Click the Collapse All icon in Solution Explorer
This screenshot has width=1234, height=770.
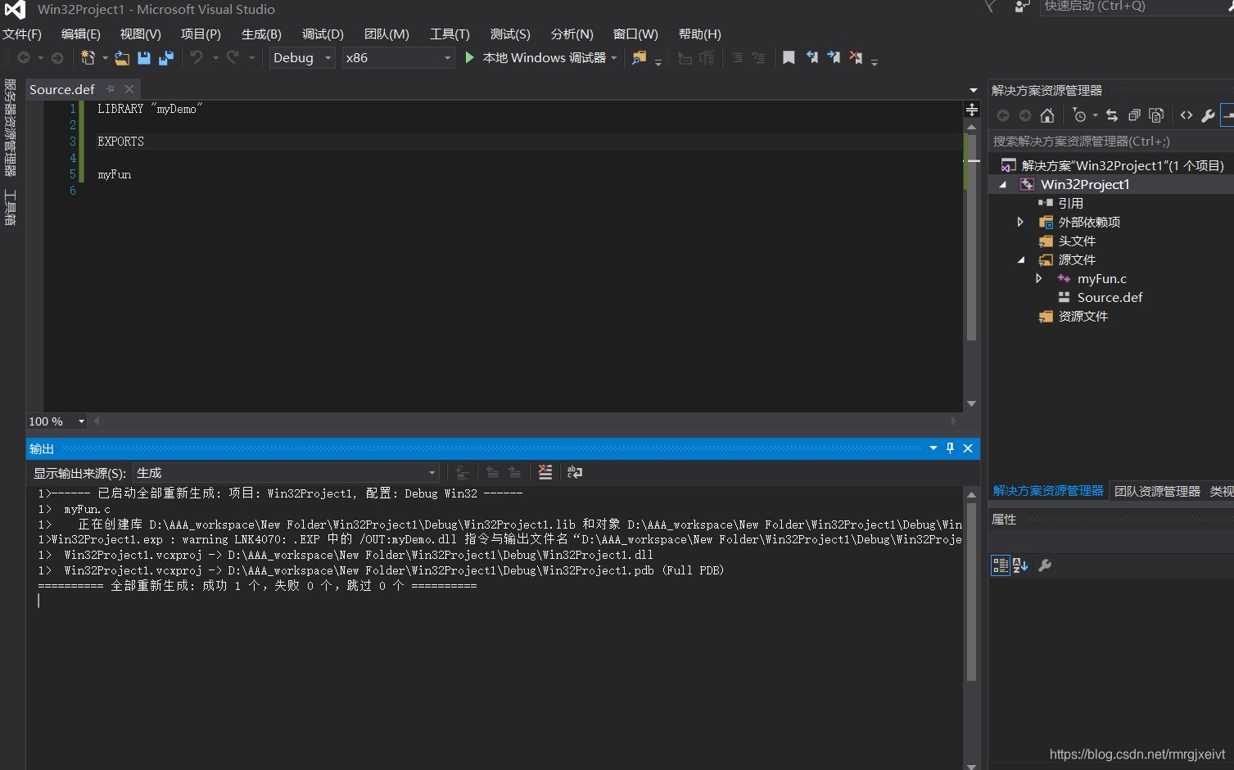[x=1134, y=115]
